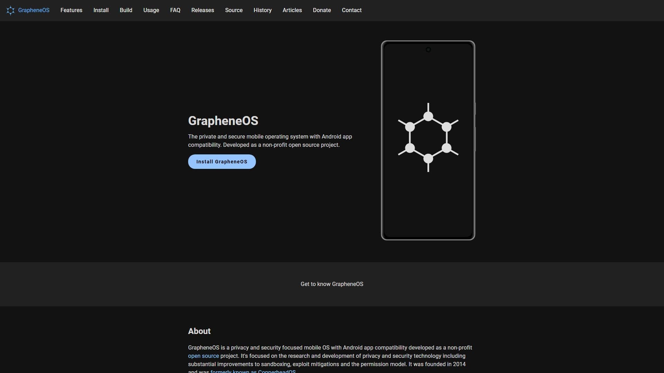The height and width of the screenshot is (373, 664).
Task: Select the Usage nav item
Action: [151, 10]
